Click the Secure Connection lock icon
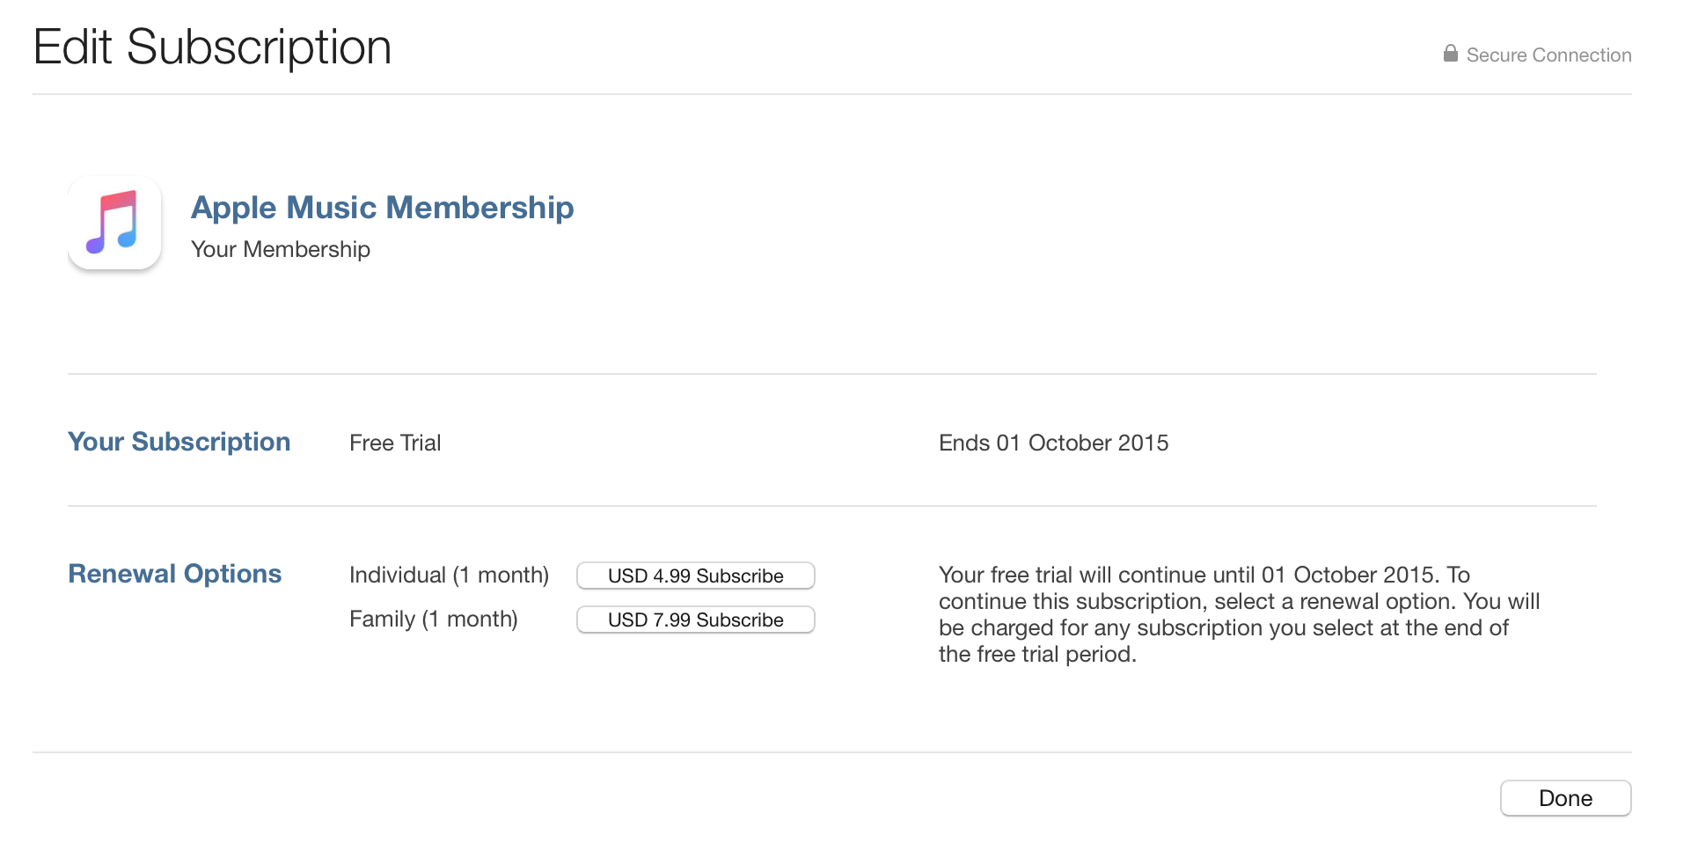1691x843 pixels. pyautogui.click(x=1450, y=54)
